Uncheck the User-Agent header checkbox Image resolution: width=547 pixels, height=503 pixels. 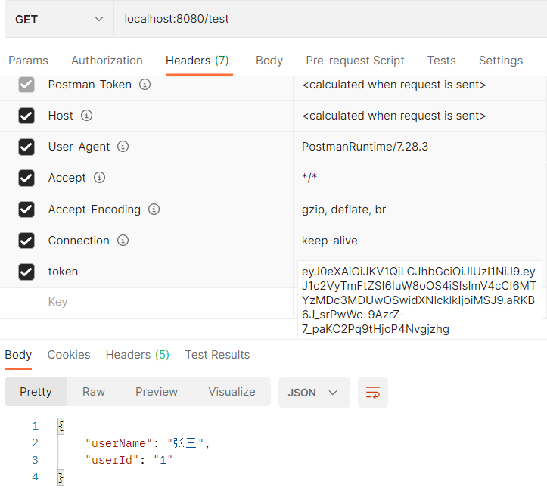click(26, 147)
